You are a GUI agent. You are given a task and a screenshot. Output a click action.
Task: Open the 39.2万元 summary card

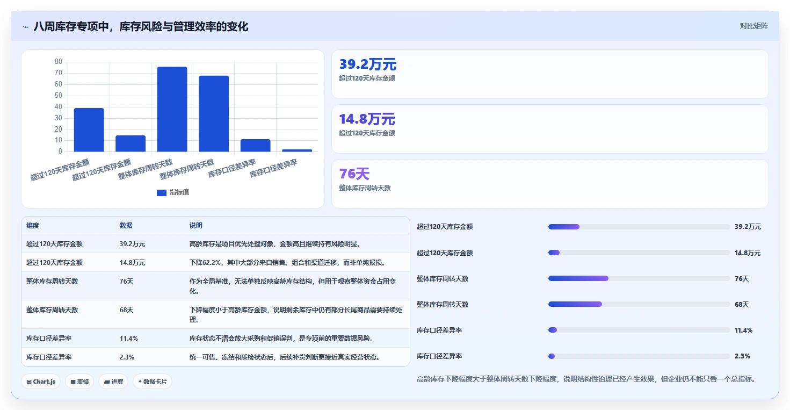[550, 74]
